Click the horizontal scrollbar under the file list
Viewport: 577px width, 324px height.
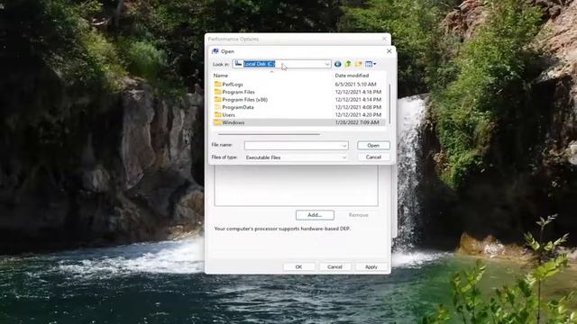[x=269, y=134]
